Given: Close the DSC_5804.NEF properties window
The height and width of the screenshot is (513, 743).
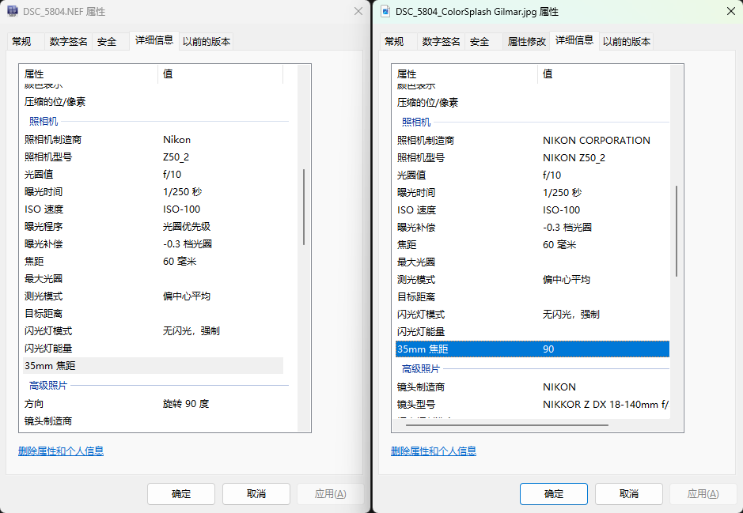Looking at the screenshot, I should click(358, 11).
